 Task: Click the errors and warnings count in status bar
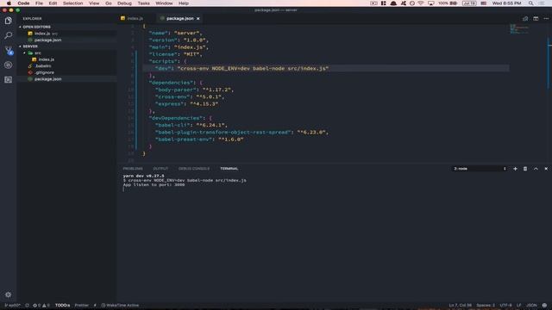tap(41, 305)
